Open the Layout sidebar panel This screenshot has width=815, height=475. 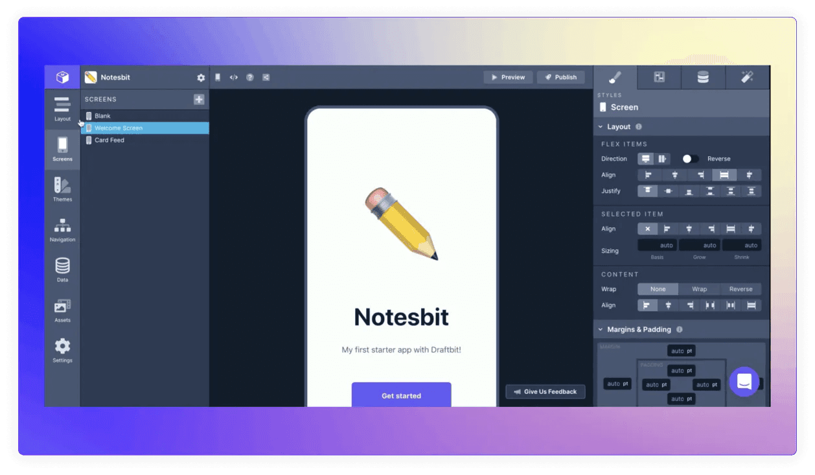[62, 110]
